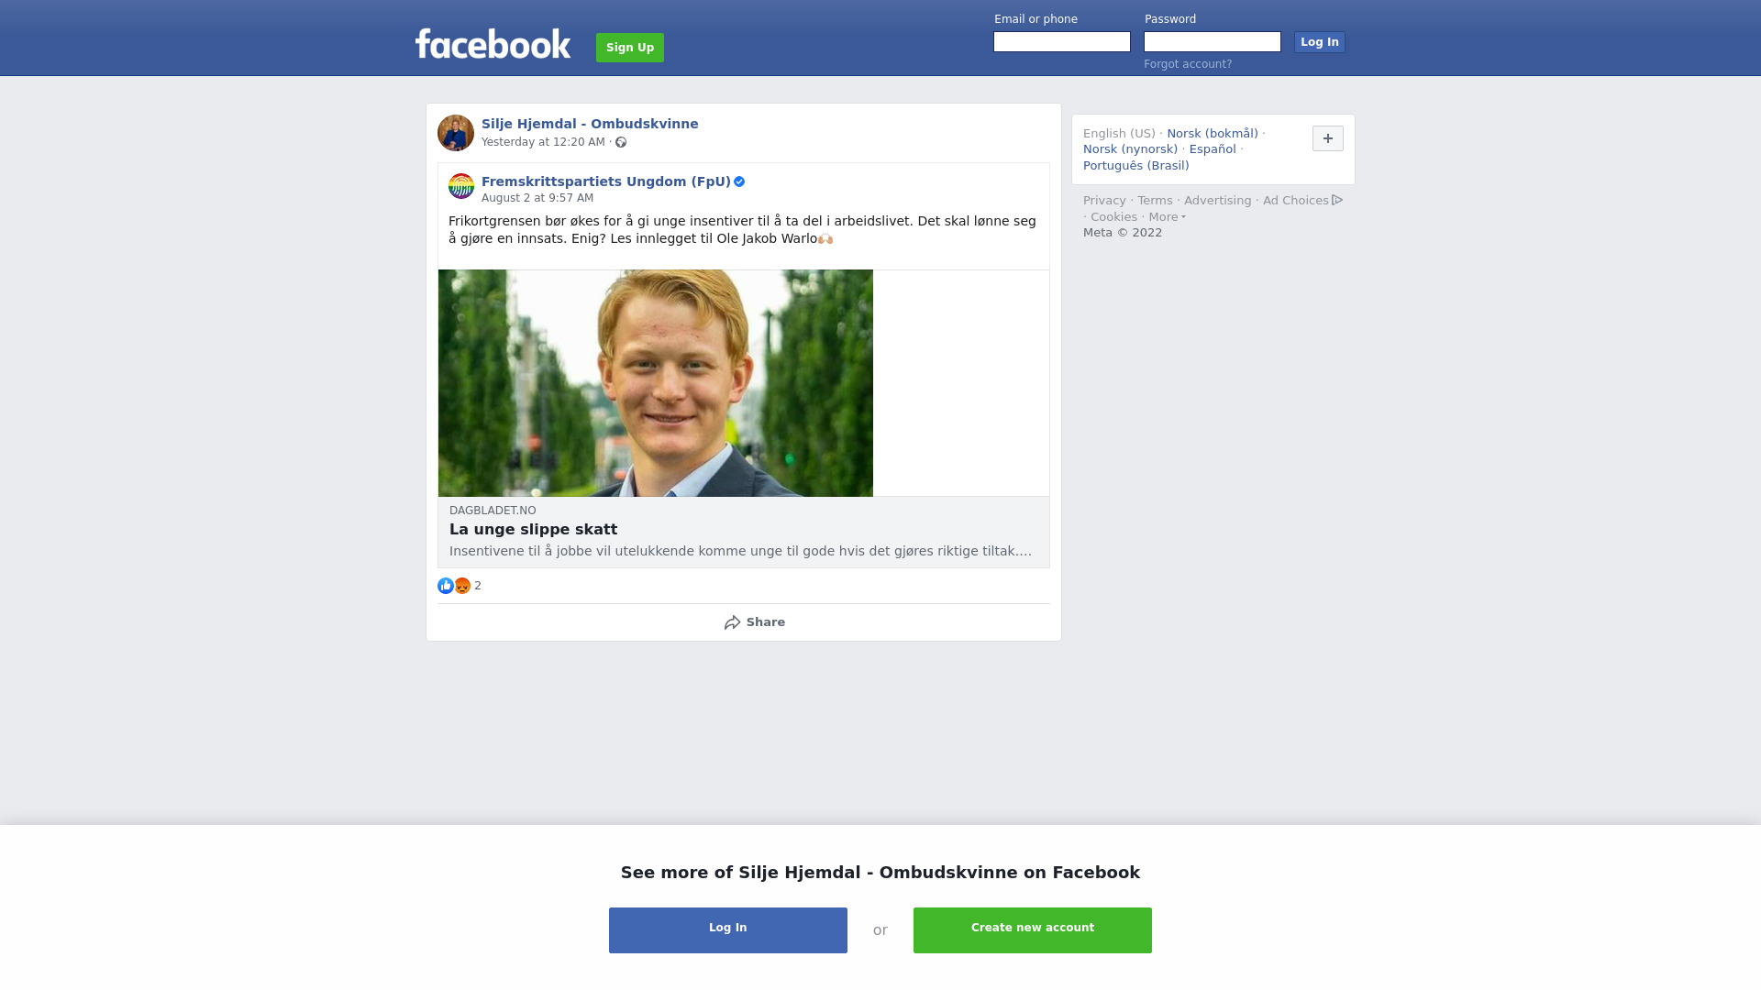Click the thumbs-up Like reaction icon

pos(446,586)
